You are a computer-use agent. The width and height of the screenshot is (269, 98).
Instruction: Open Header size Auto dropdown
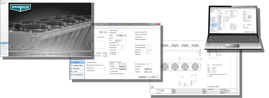point(148,72)
